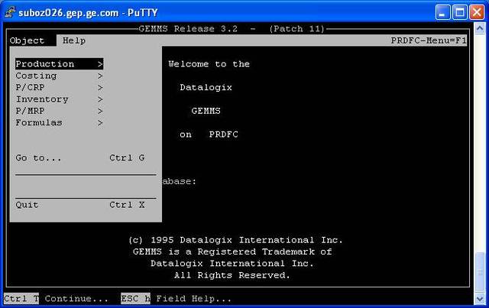Viewport: 489px width, 308px height.
Task: Choose Quit from the Object menu
Action: point(80,205)
